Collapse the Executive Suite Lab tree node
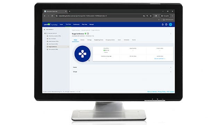This screenshot has width=222, height=125. (x=45, y=33)
